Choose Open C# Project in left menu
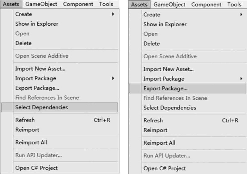 click(x=36, y=168)
